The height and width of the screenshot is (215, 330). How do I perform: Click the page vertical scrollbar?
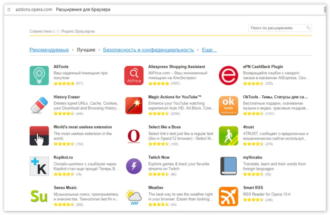[325, 9]
